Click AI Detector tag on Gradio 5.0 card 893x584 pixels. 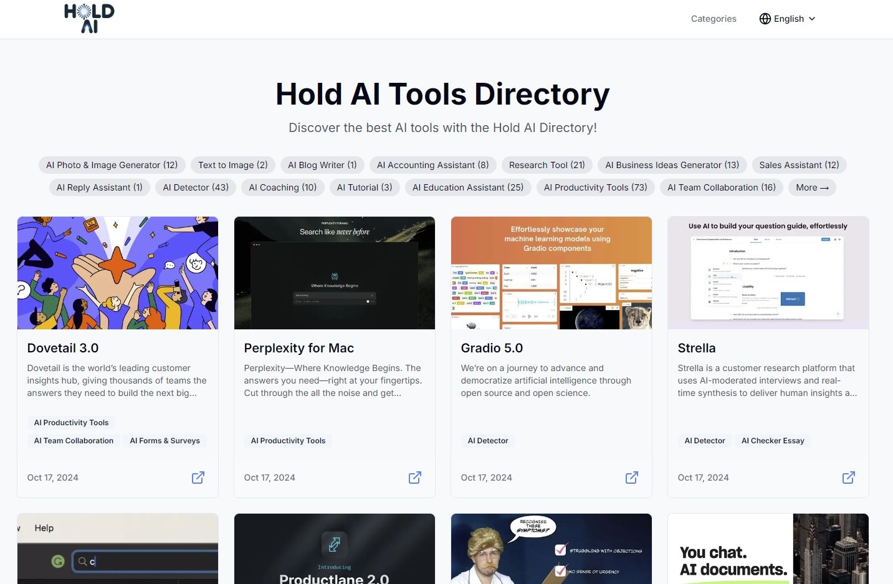[x=488, y=441]
